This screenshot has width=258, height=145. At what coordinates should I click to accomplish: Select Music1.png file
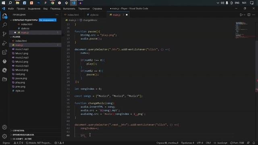point(22,53)
